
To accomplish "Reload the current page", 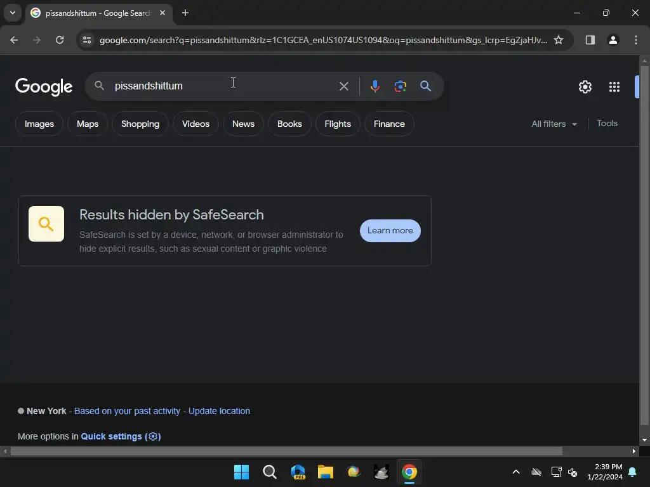I will (x=60, y=40).
